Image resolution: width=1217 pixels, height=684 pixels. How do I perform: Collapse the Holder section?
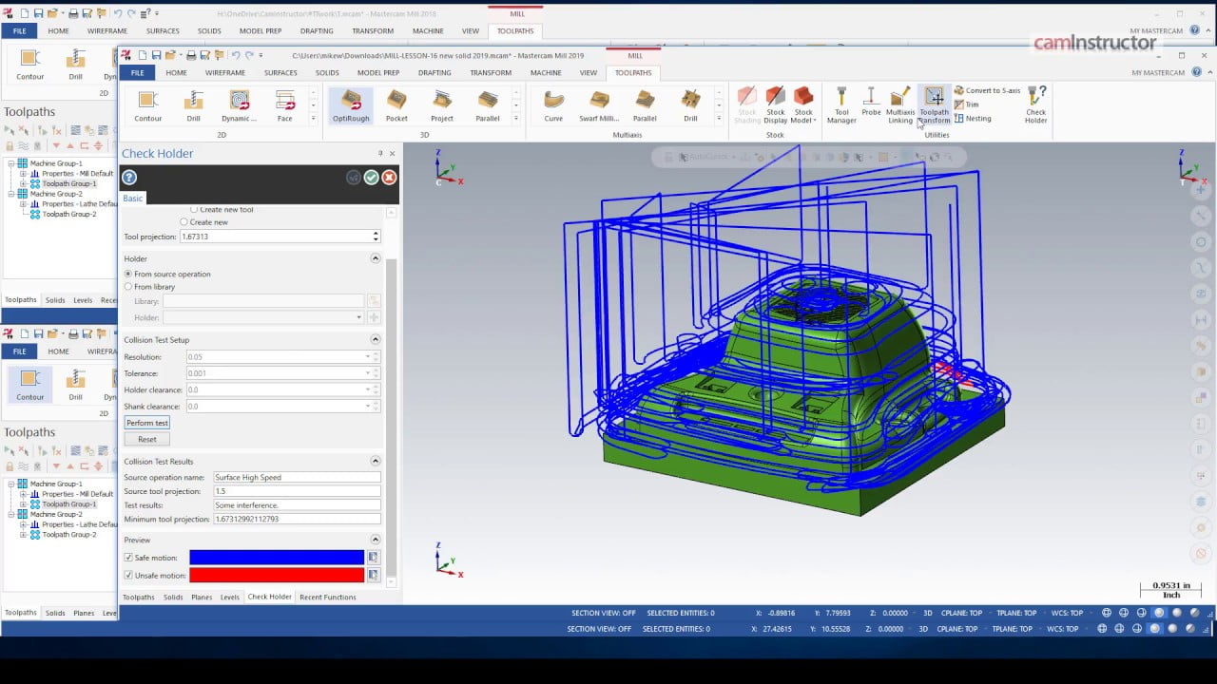click(x=375, y=258)
